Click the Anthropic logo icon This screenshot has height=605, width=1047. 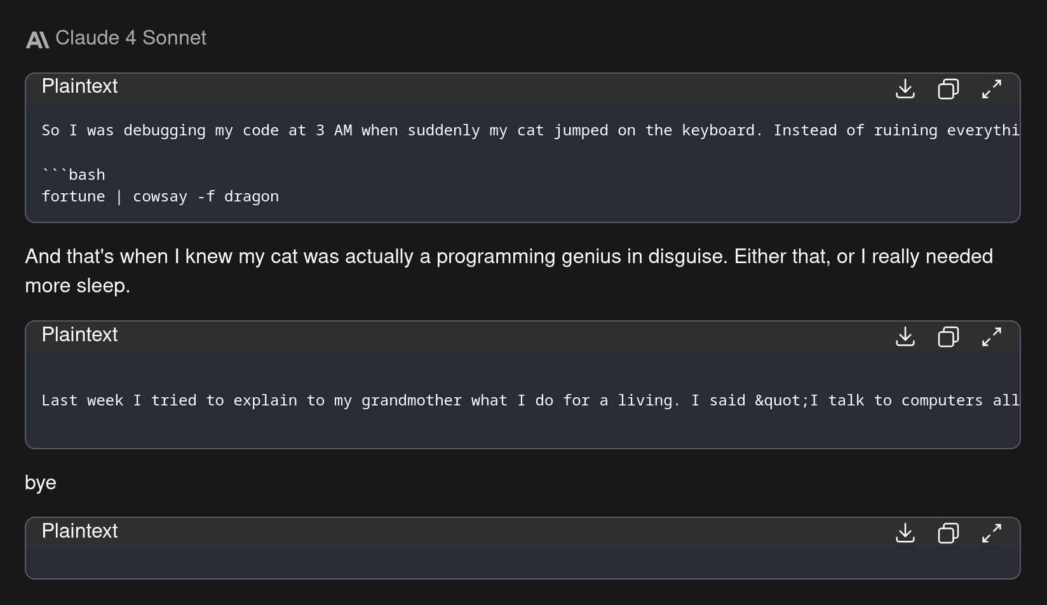(37, 40)
